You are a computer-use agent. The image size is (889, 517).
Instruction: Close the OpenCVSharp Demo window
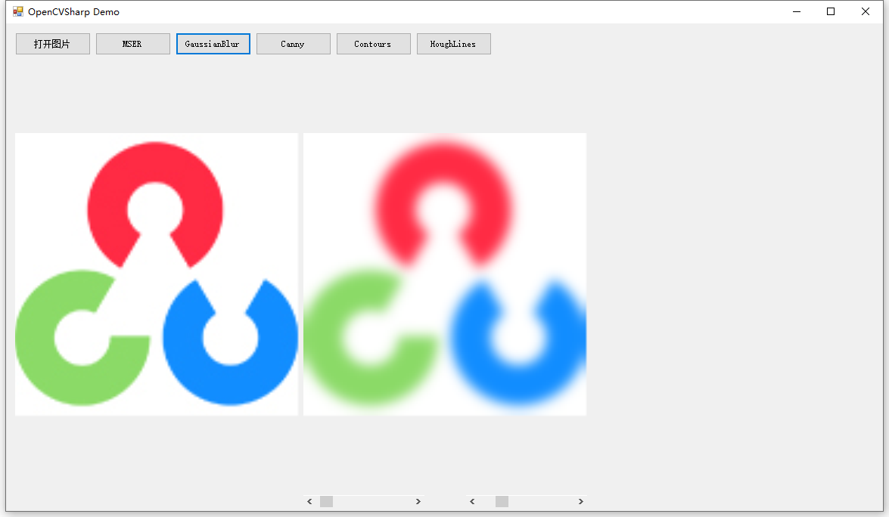coord(866,11)
